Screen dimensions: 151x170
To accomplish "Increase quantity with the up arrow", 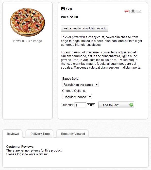I will point(89,105).
